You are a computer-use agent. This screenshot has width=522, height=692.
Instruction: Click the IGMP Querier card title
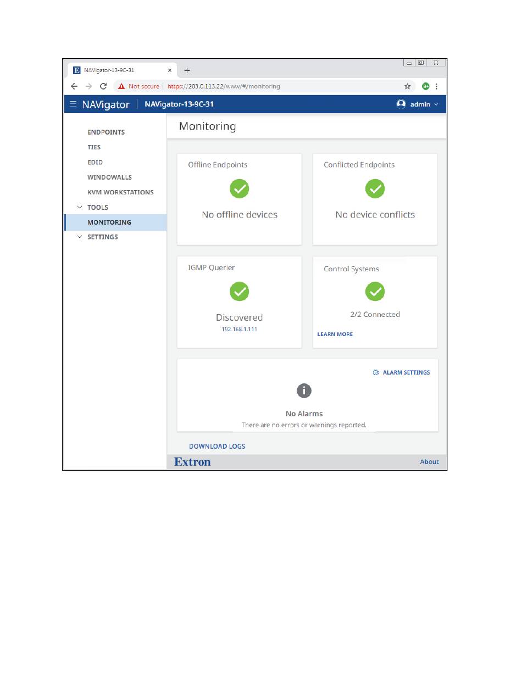point(212,268)
